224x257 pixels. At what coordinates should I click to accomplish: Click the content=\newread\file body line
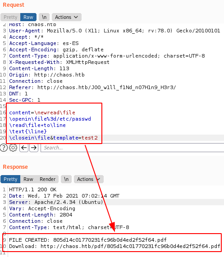tap(42, 113)
